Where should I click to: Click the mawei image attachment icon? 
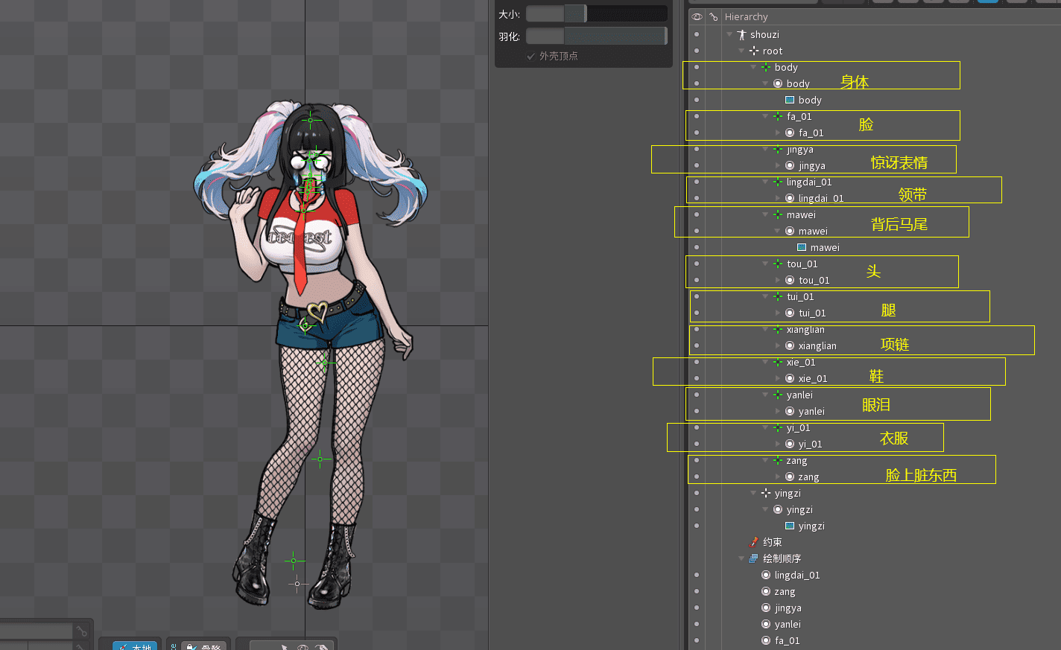click(802, 248)
